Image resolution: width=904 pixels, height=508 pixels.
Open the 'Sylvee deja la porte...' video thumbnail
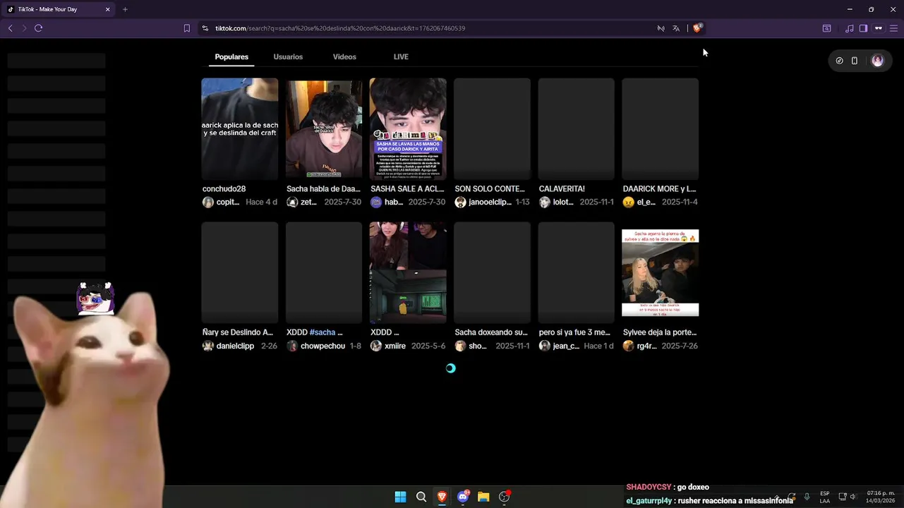[661, 272]
